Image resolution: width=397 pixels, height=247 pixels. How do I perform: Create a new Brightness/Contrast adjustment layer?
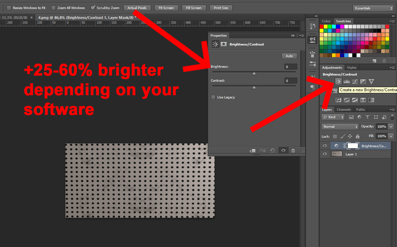point(338,81)
